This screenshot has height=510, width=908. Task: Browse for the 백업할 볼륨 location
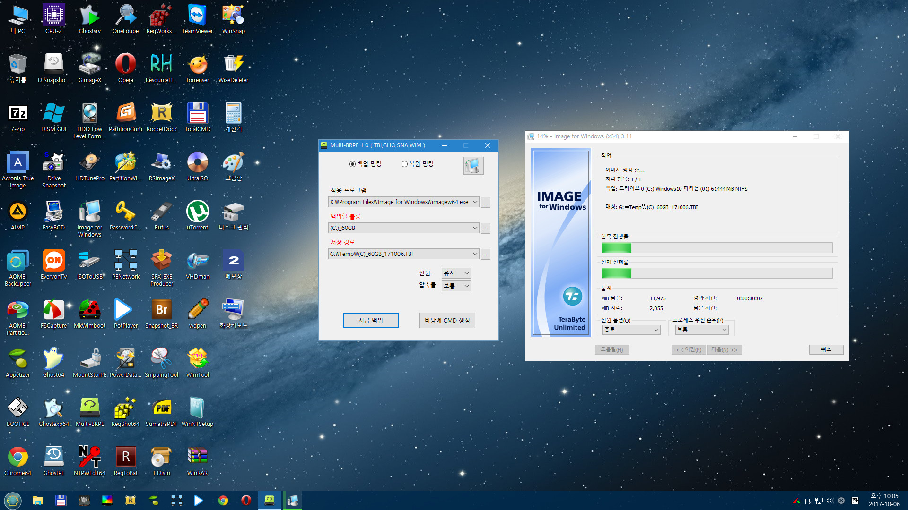point(486,229)
